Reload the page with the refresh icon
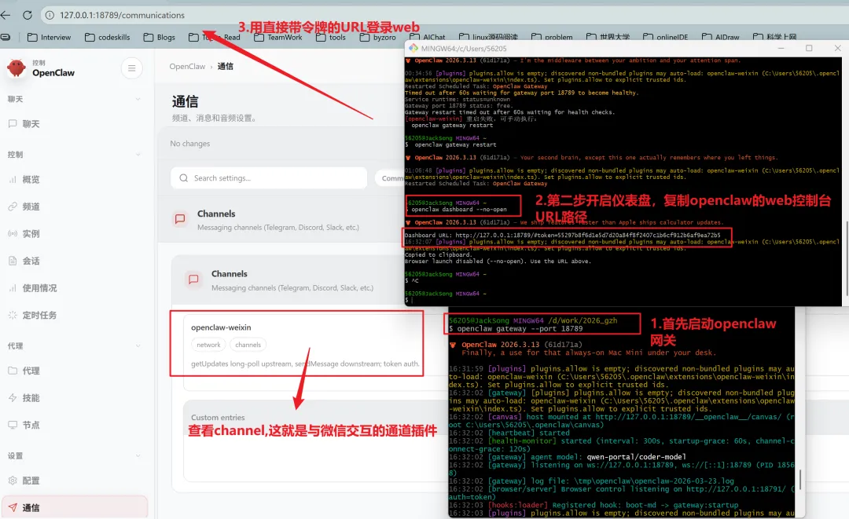849x519 pixels. click(x=27, y=15)
